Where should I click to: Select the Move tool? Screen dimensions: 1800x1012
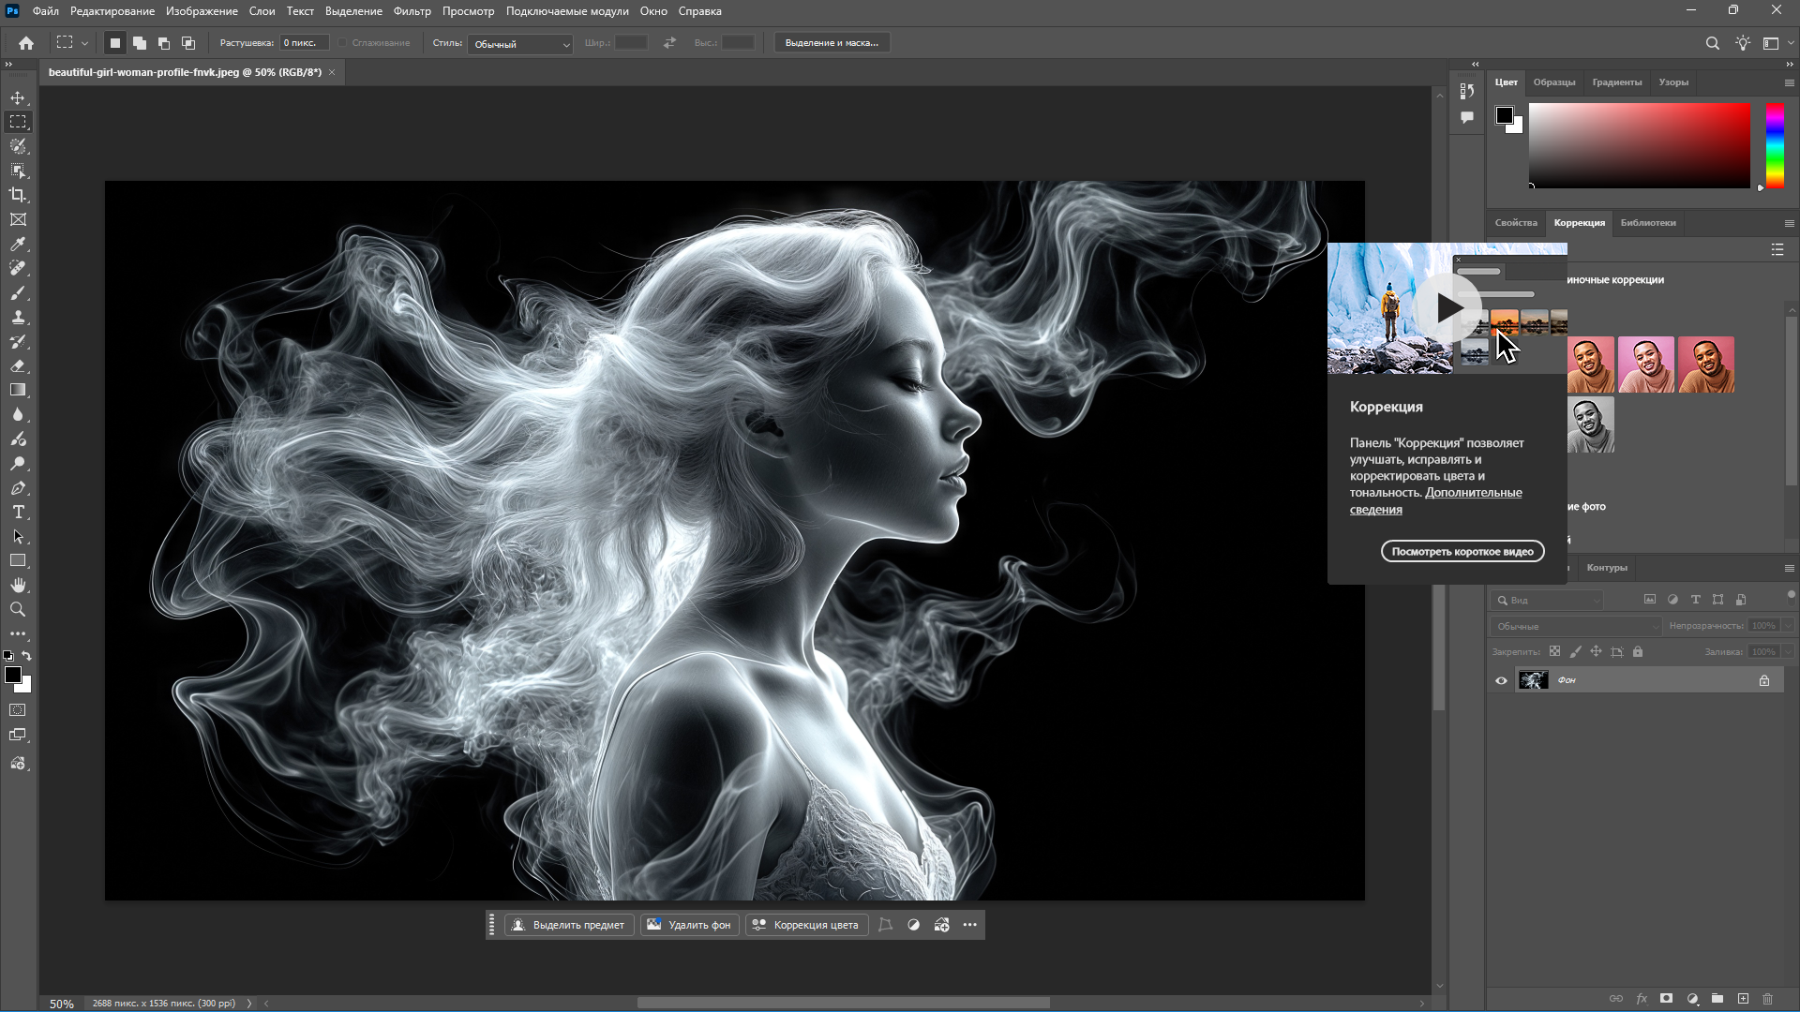click(x=18, y=97)
